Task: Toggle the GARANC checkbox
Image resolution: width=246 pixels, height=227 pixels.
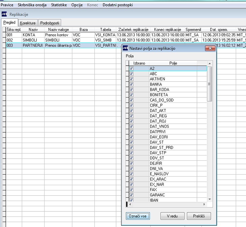Action: 131,195
